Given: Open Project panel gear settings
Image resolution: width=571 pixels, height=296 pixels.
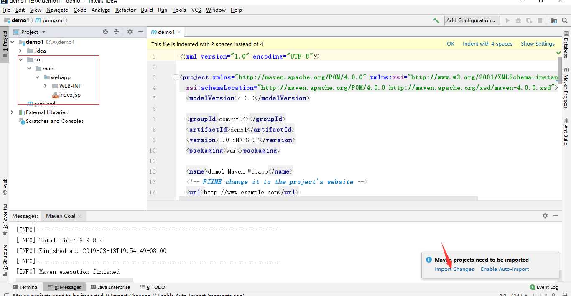Looking at the screenshot, I should (x=130, y=32).
